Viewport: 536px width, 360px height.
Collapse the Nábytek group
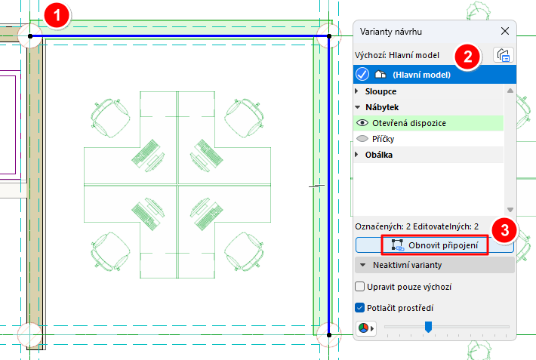(x=358, y=107)
